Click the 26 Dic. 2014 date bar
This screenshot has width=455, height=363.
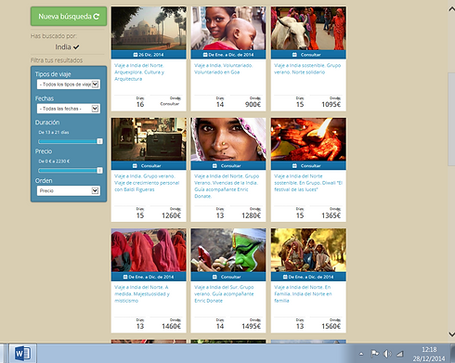149,55
